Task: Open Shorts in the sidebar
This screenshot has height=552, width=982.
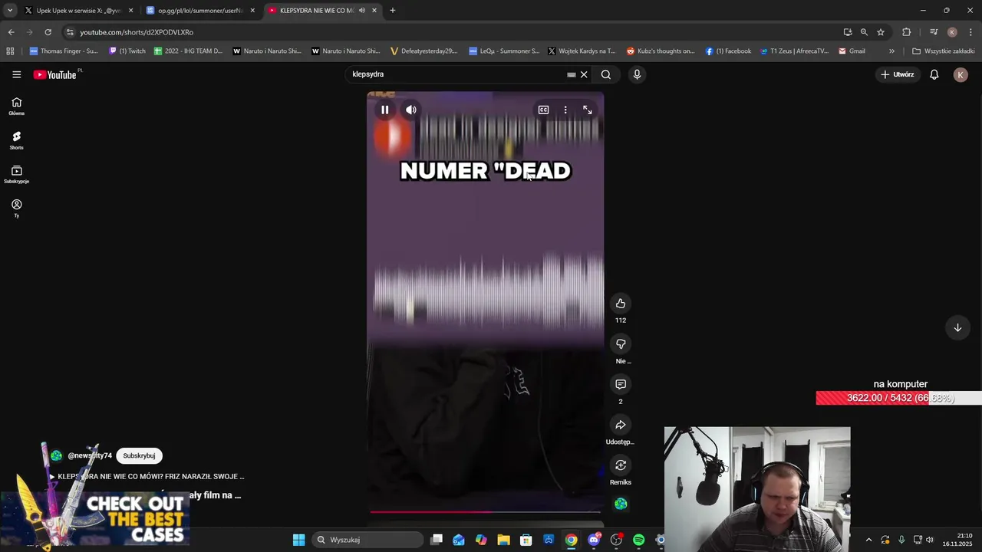Action: tap(16, 140)
